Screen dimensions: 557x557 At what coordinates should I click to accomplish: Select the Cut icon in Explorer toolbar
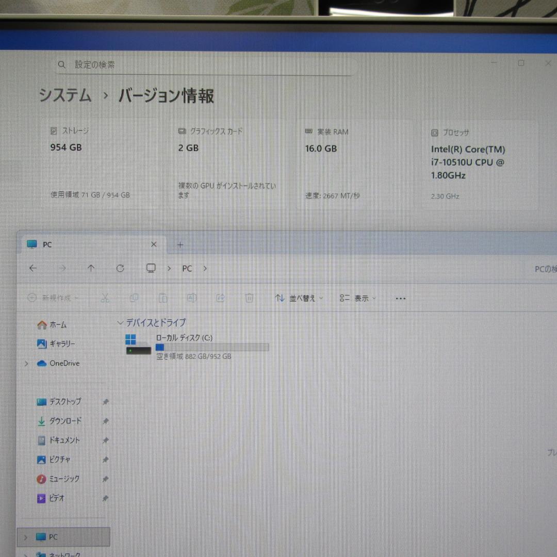click(x=105, y=298)
